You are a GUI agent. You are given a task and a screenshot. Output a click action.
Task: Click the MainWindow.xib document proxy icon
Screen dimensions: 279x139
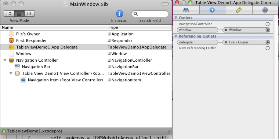coord(66,4)
